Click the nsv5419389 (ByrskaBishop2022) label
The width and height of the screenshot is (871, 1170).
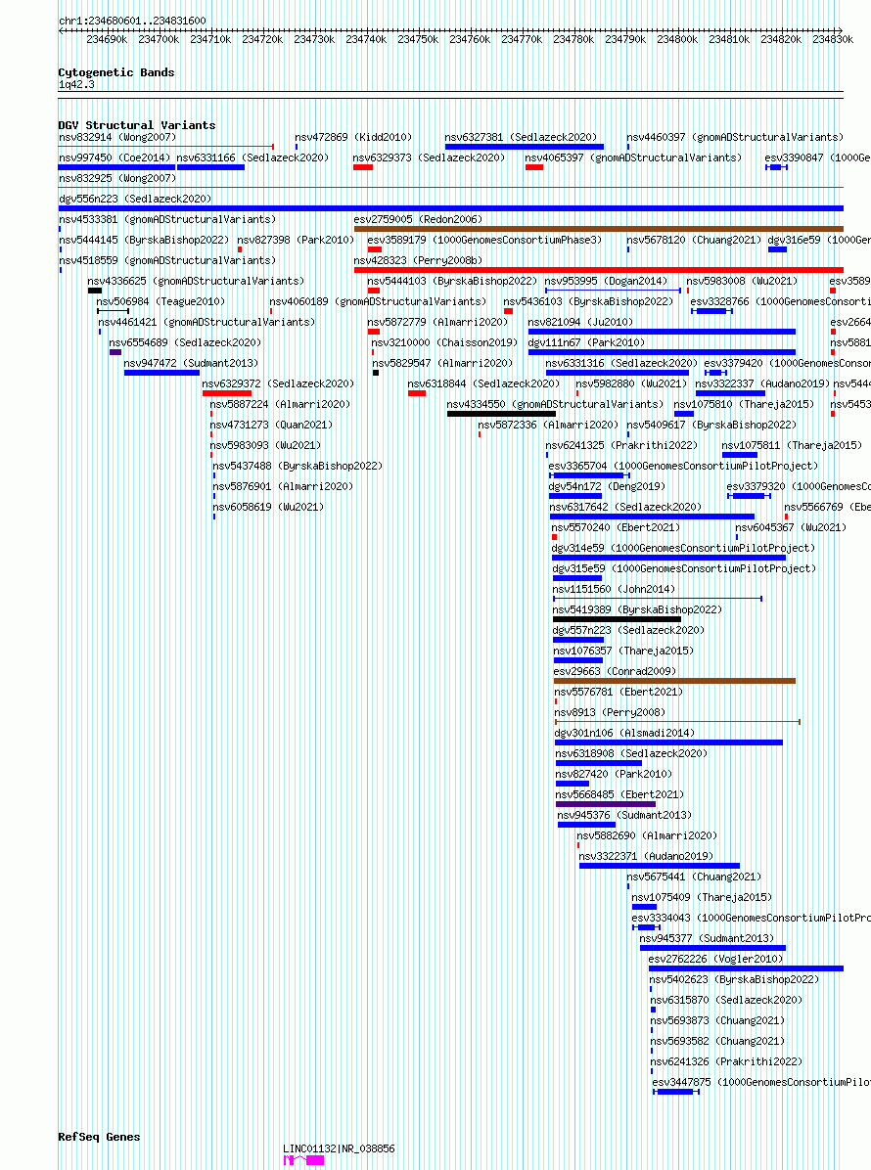coord(637,609)
